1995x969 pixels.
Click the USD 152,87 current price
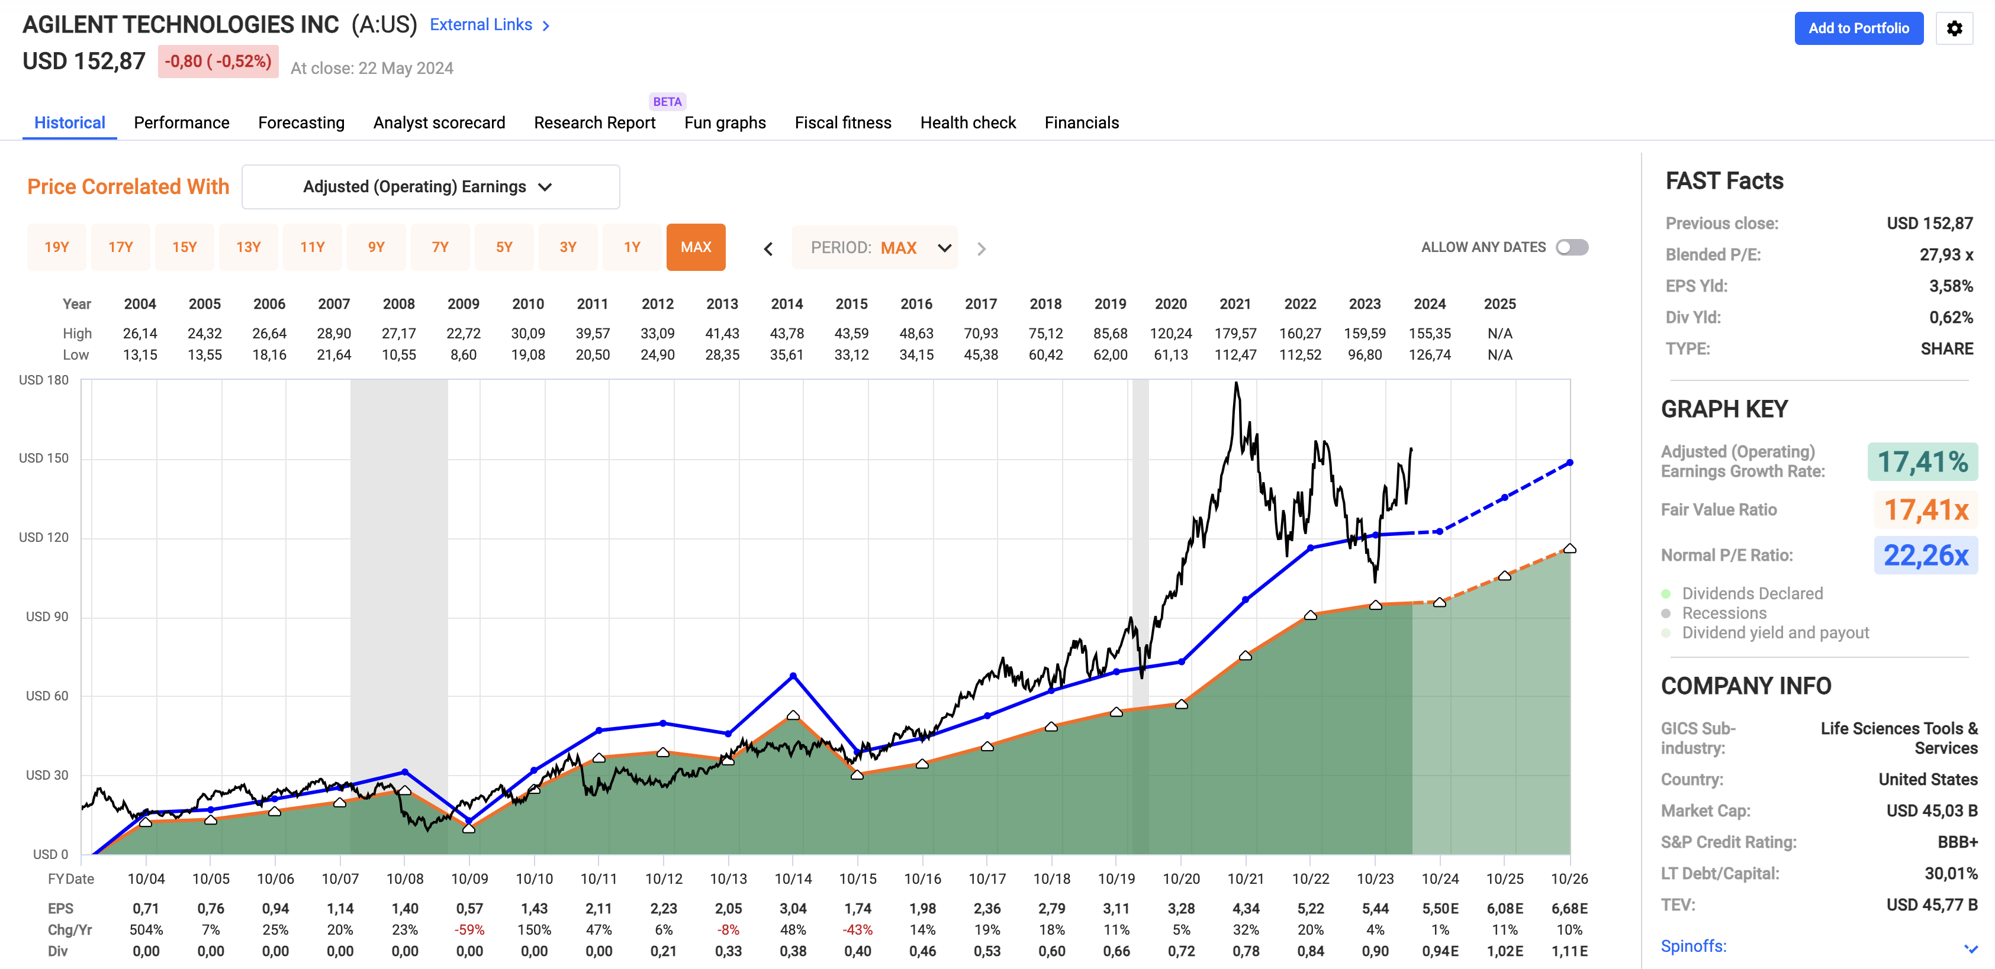[x=83, y=61]
